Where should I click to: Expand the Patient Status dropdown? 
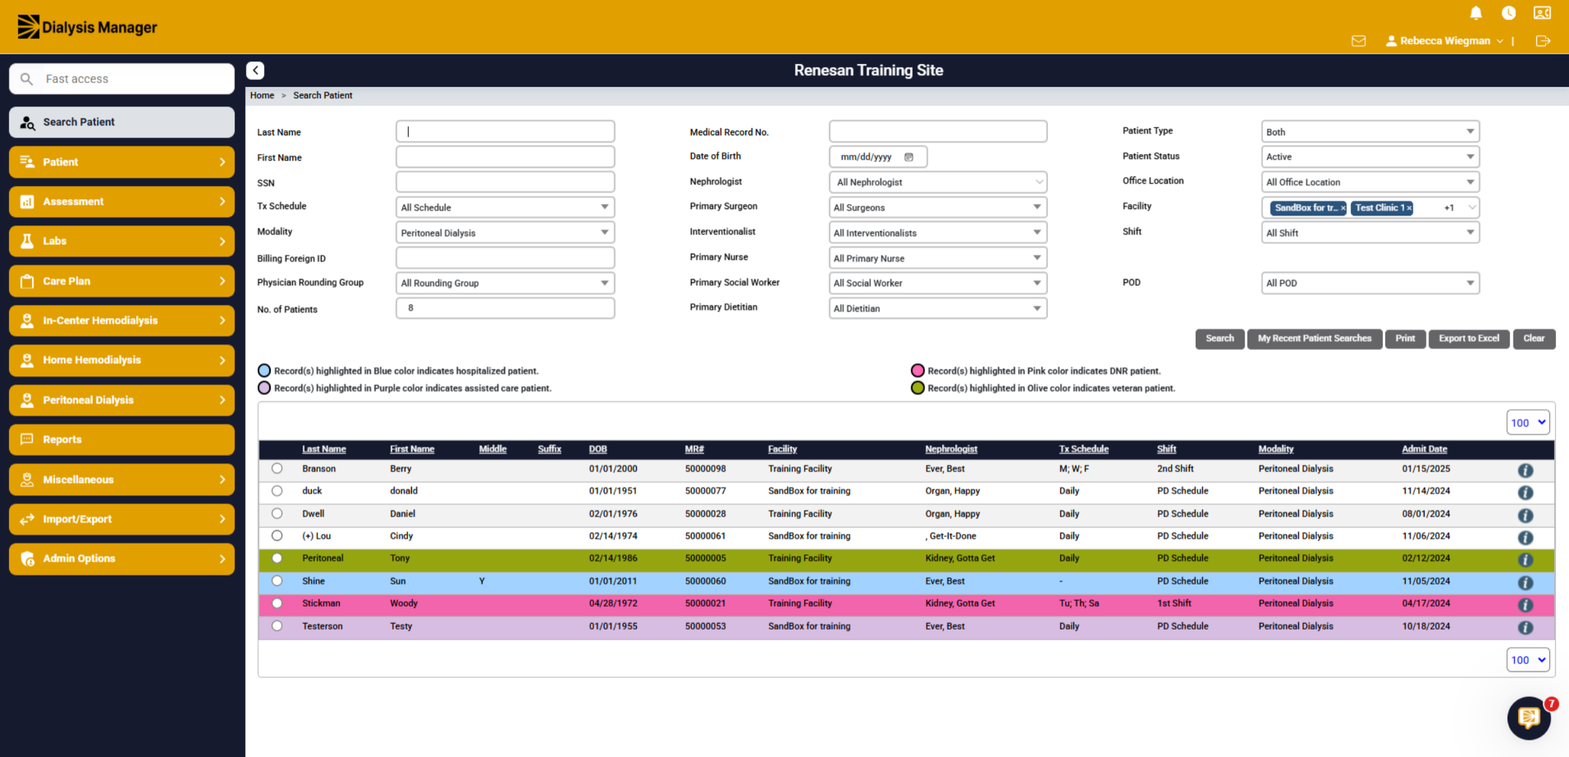click(x=1370, y=157)
